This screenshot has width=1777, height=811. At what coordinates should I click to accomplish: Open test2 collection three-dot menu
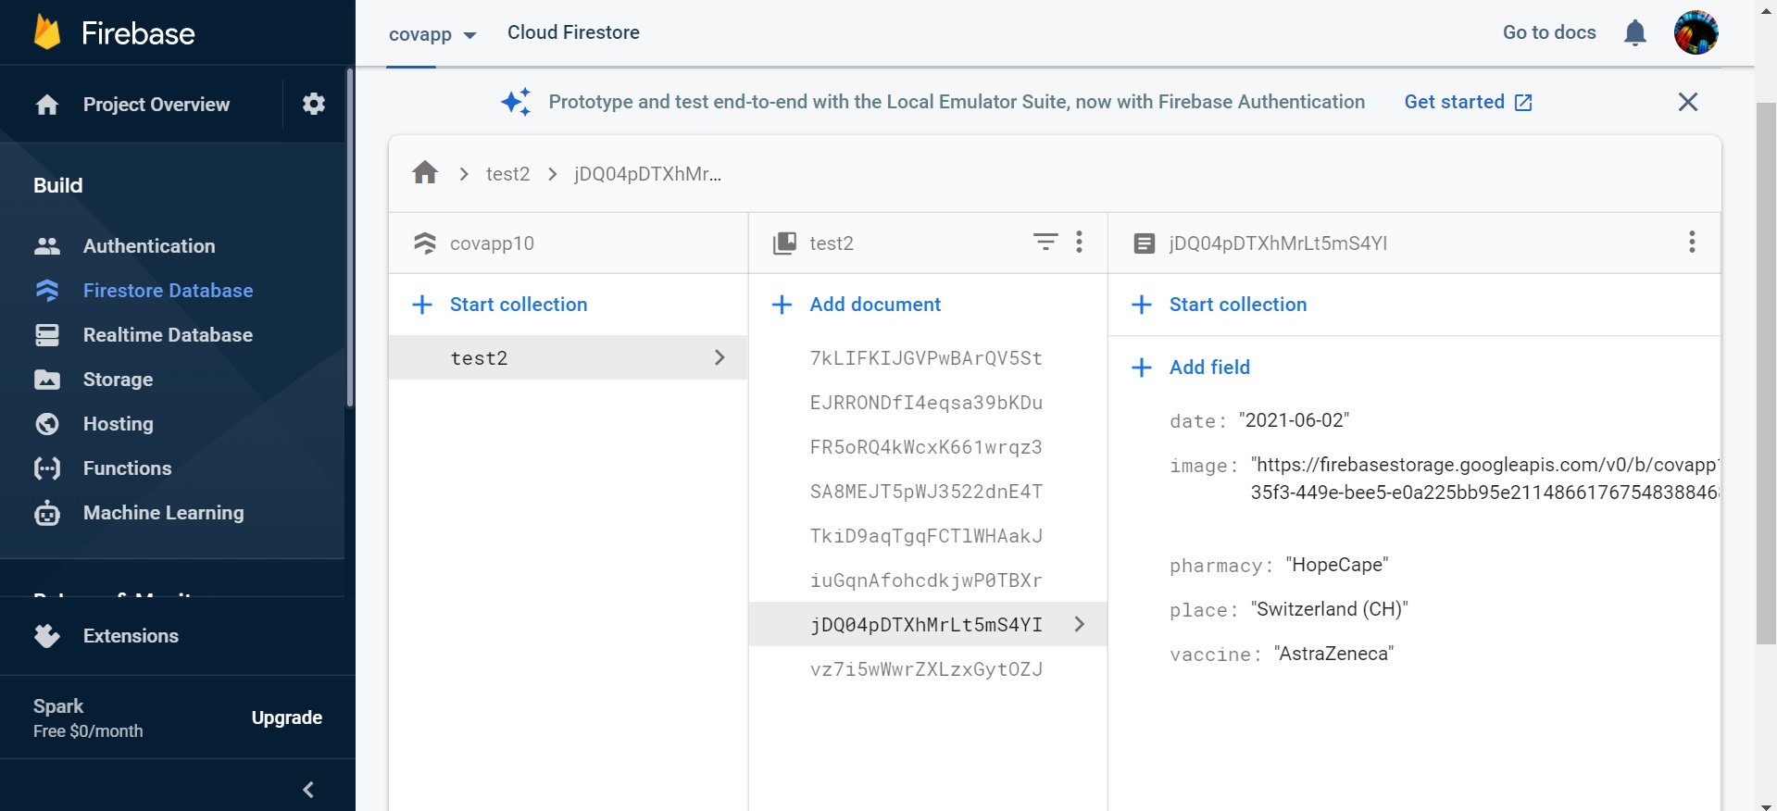coord(1080,243)
